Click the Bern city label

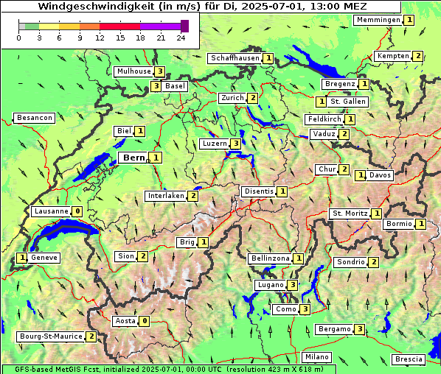click(133, 158)
